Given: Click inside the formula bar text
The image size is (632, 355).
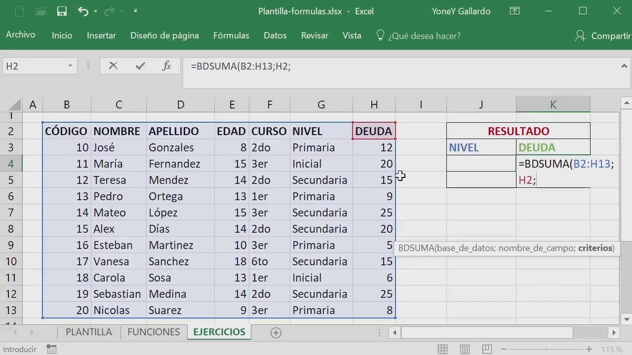Looking at the screenshot, I should (x=240, y=66).
